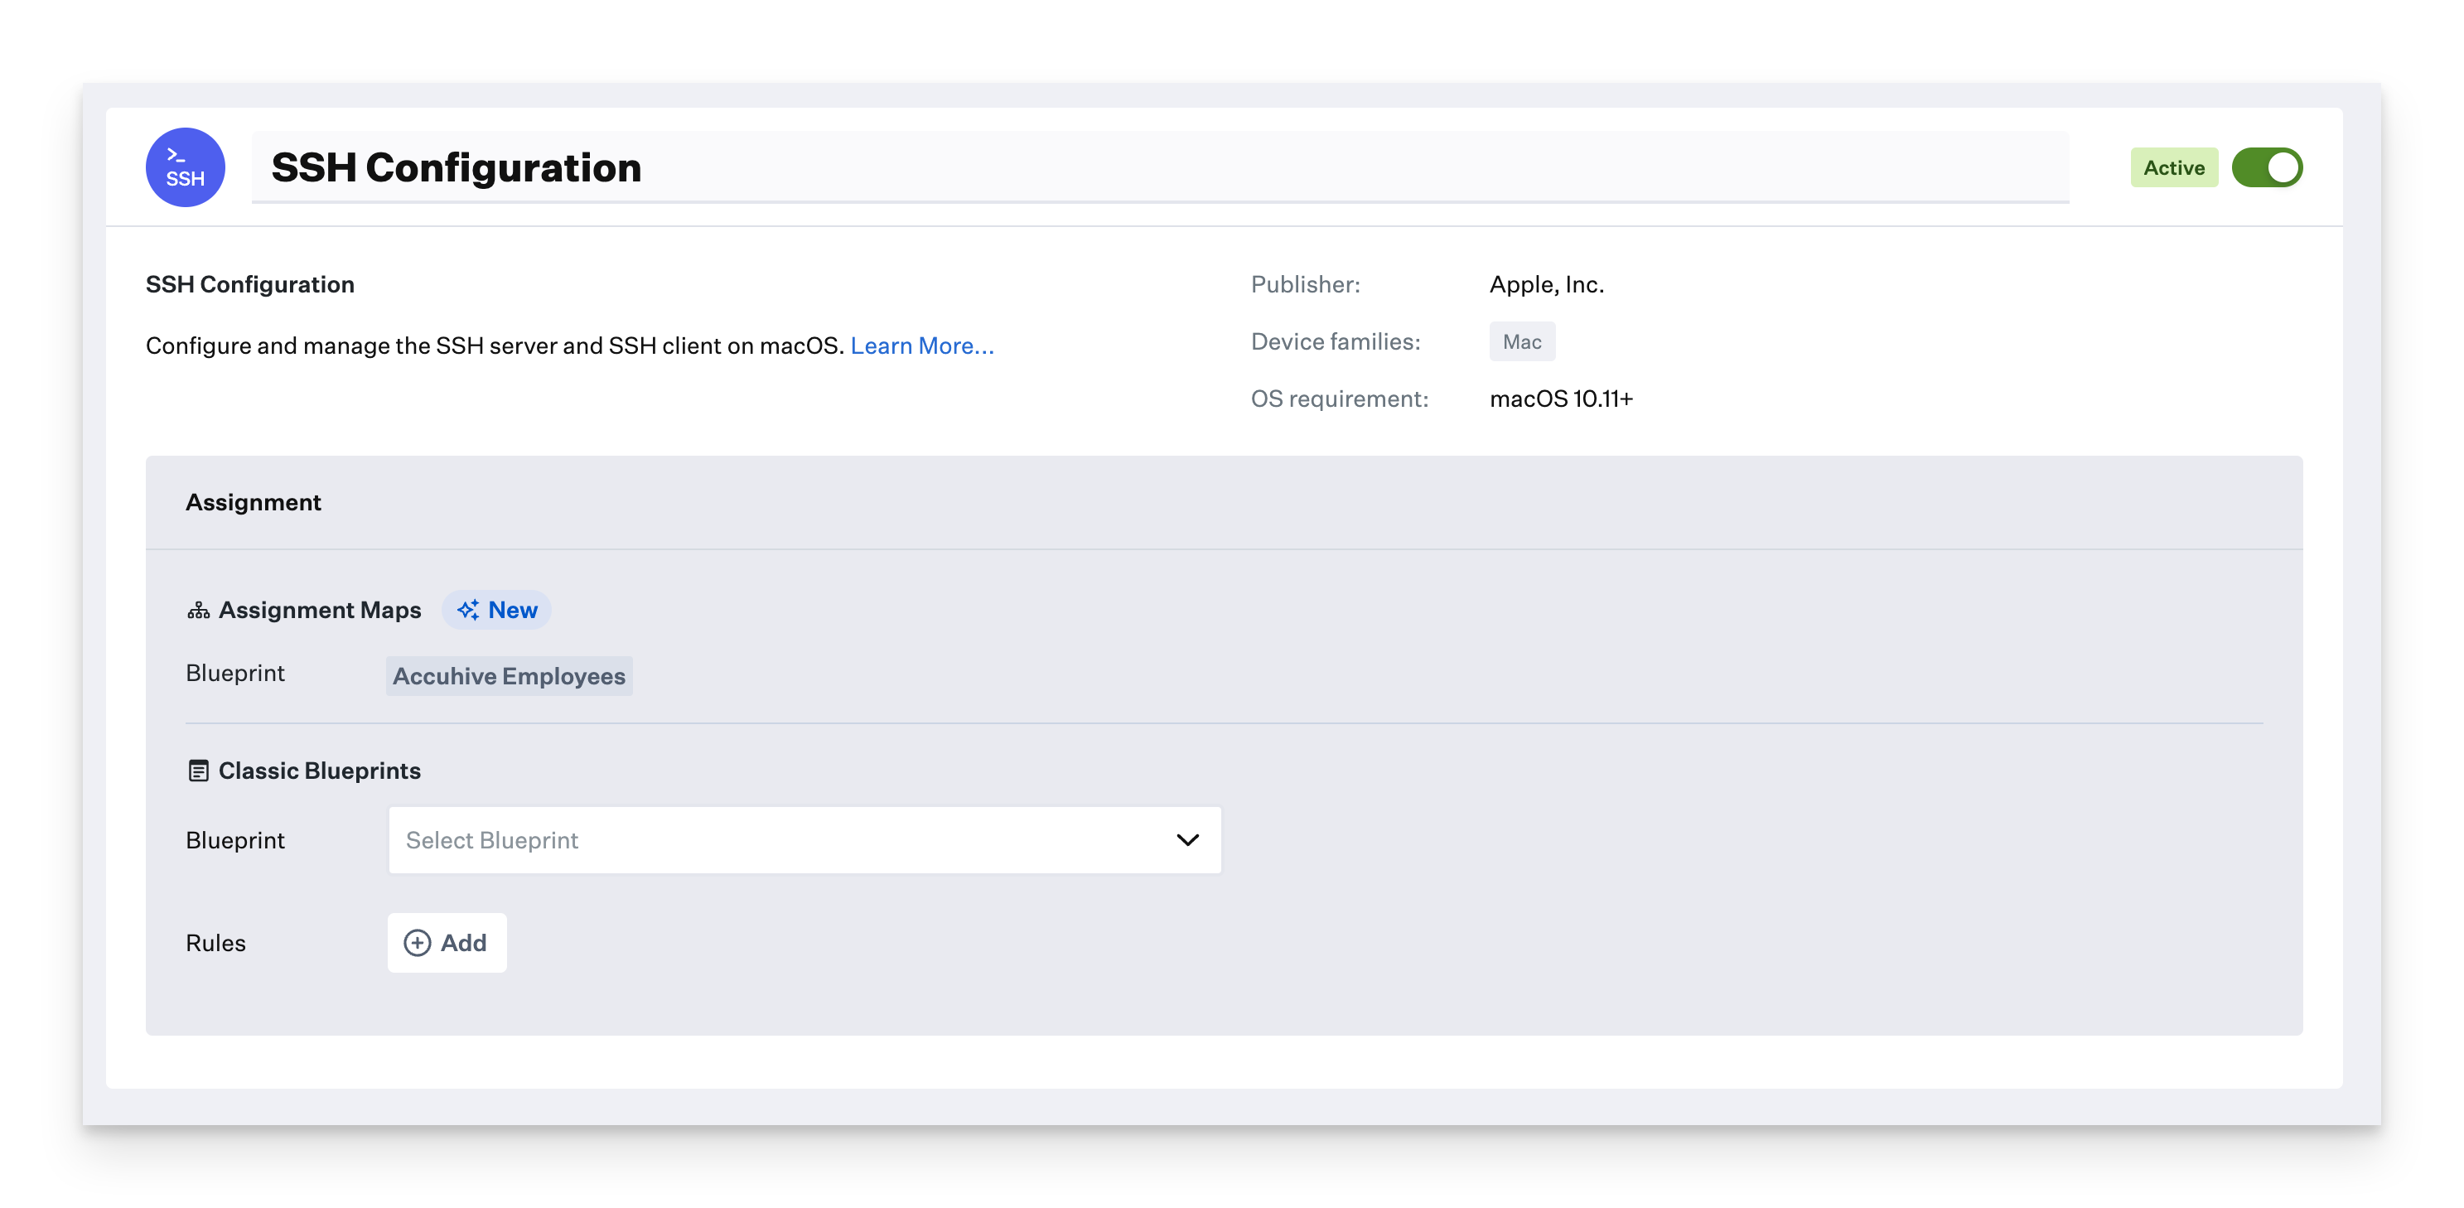Viewport: 2464px width, 1208px height.
Task: Click the Assignment section header
Action: (254, 502)
